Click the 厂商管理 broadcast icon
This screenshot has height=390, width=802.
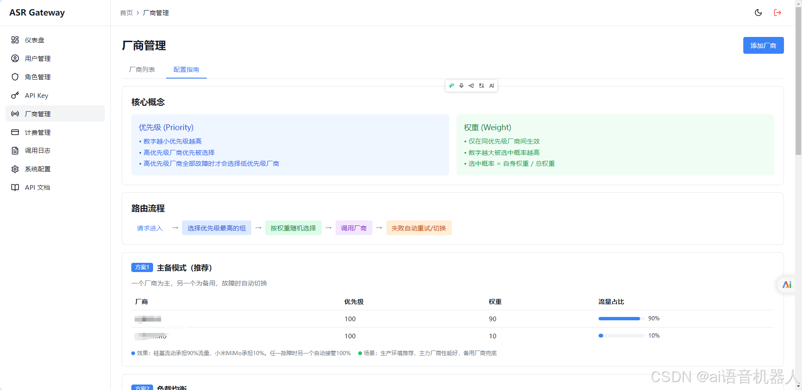pyautogui.click(x=15, y=114)
